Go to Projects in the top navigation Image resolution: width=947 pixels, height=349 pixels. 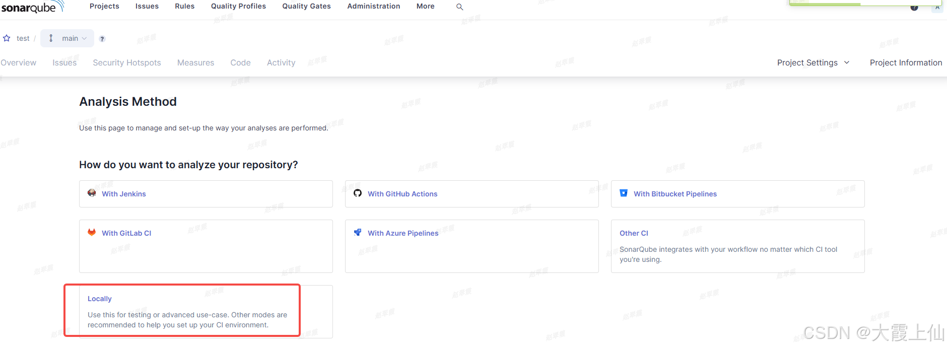104,6
